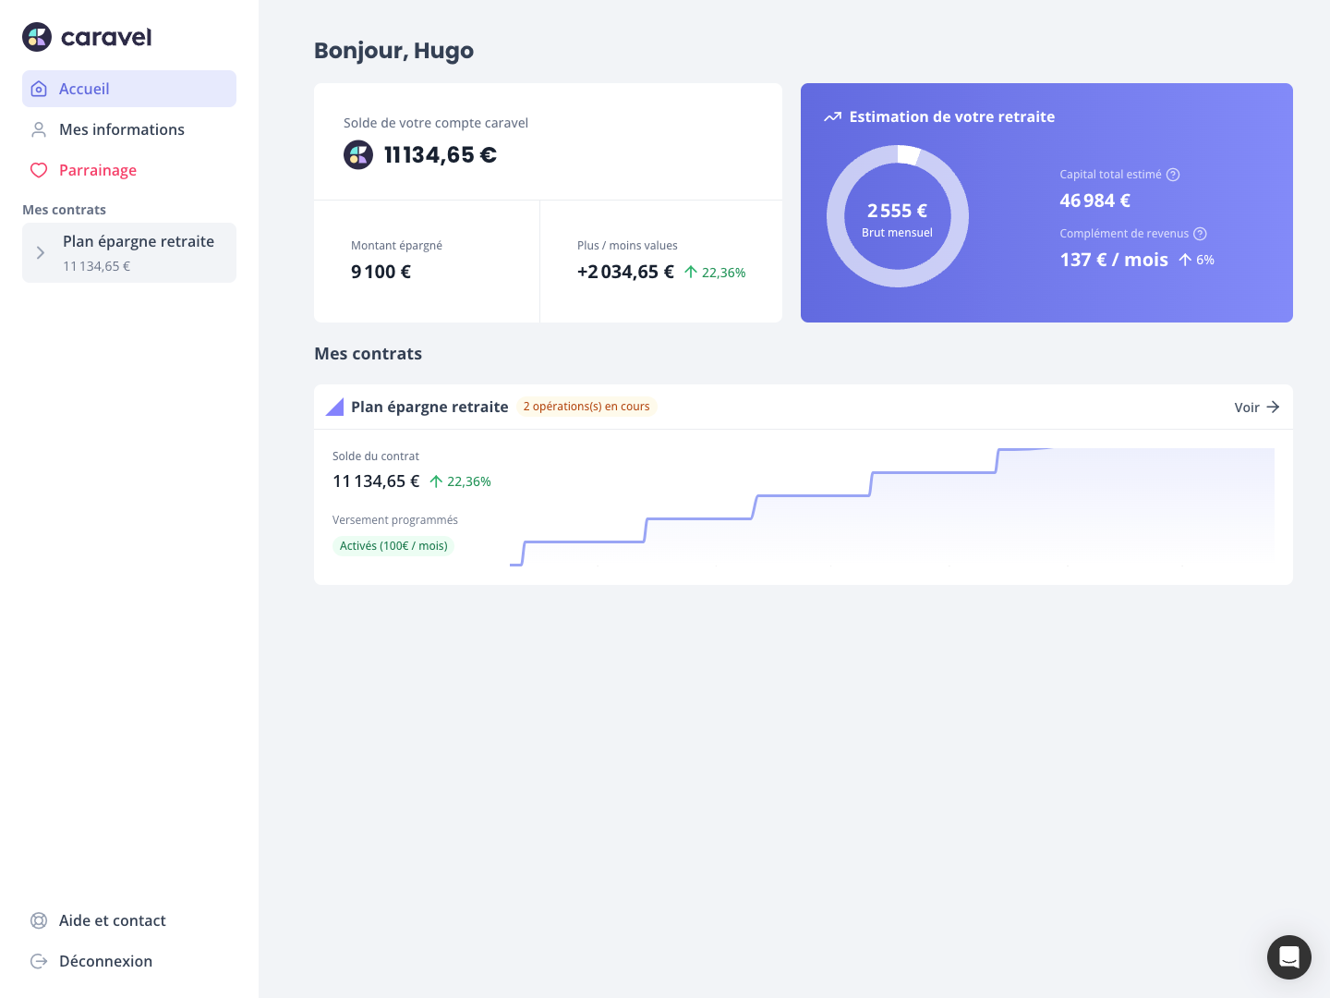Click the trending arrow icon on Estimation de votre retraite

pyautogui.click(x=832, y=116)
